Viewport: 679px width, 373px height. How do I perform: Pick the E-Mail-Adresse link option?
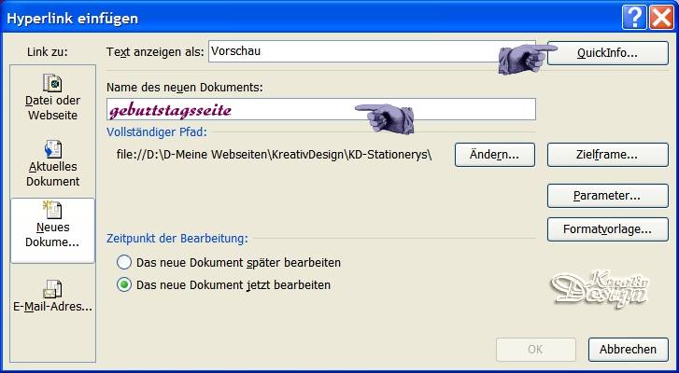(53, 297)
